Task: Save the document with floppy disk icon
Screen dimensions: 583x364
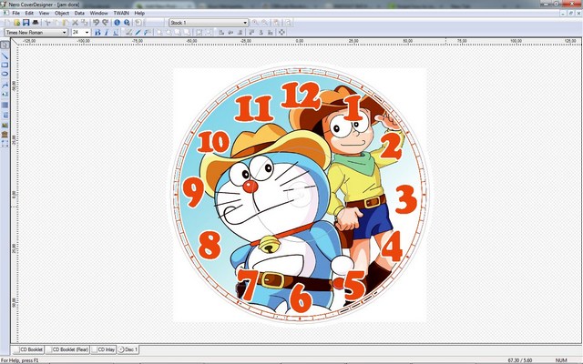Action: (26, 23)
